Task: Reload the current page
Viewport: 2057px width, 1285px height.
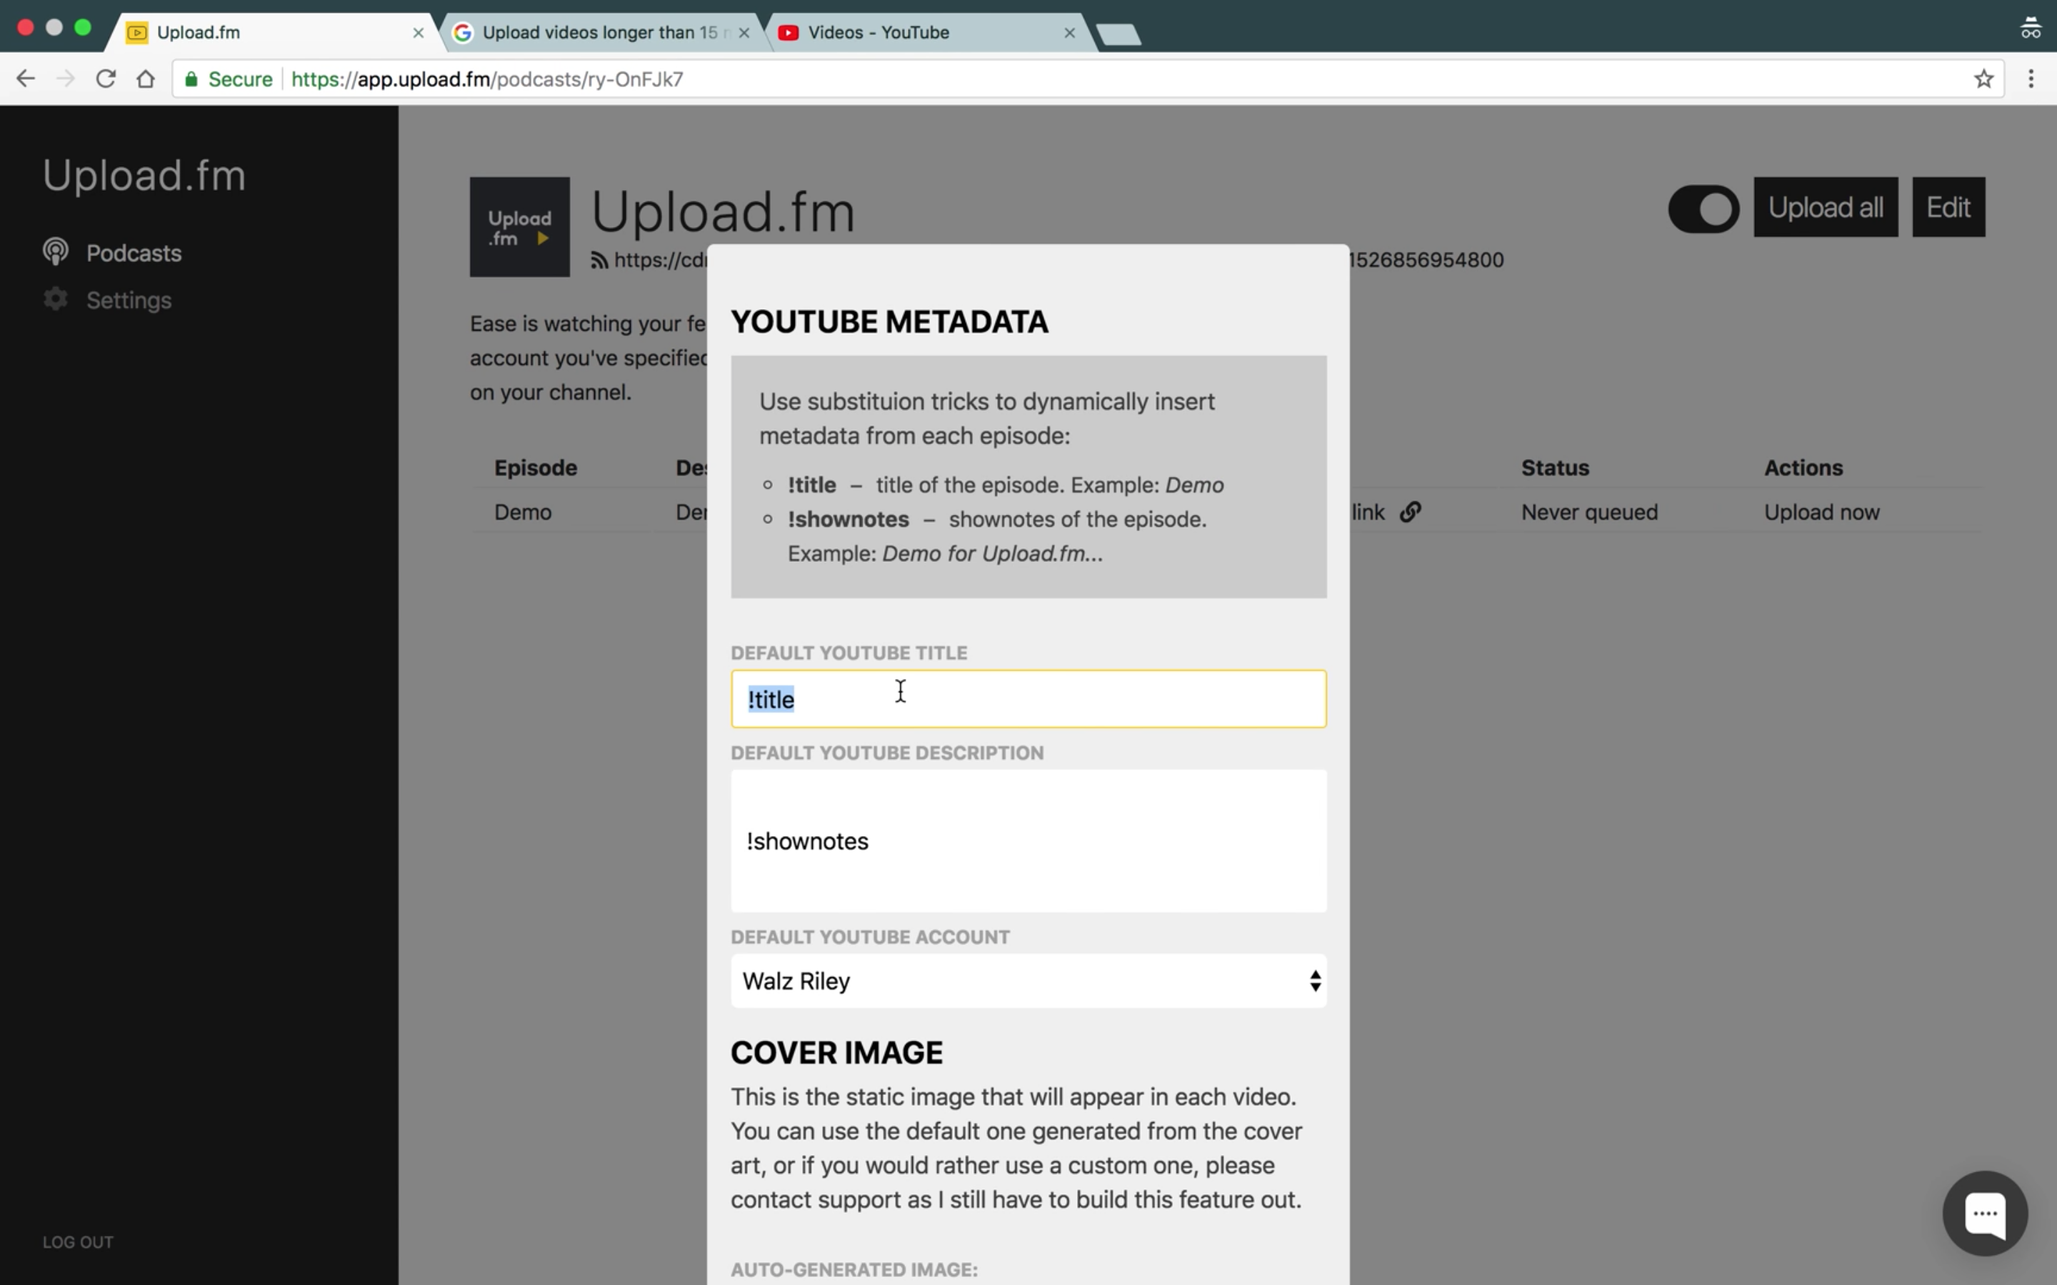Action: 106,79
